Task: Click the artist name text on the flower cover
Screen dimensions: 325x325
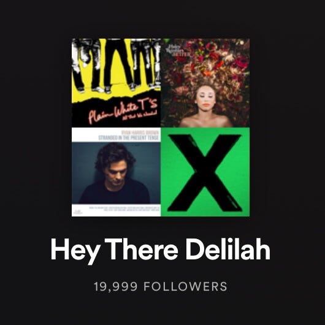Action: click(177, 50)
